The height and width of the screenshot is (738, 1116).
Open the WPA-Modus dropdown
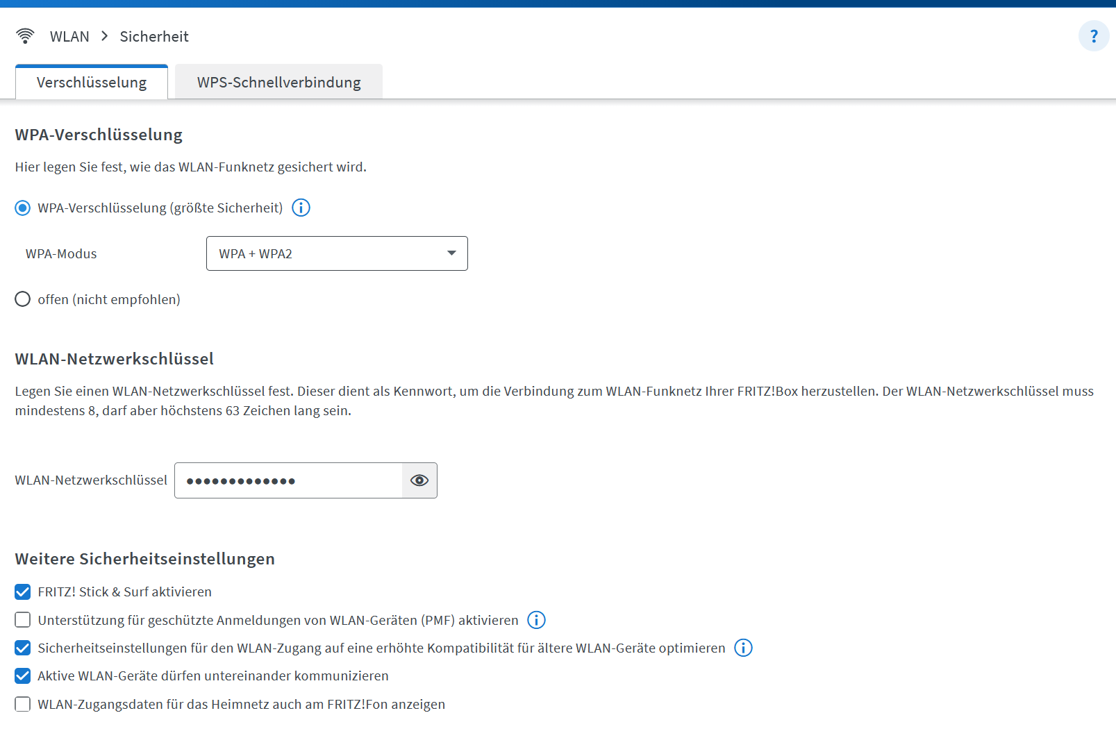[x=337, y=253]
